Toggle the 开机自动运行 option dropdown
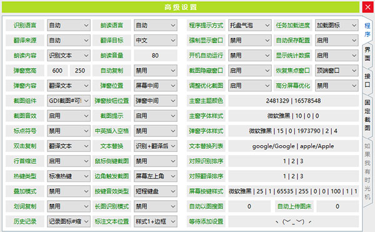Screen dimensions: 375x232 click(249, 56)
